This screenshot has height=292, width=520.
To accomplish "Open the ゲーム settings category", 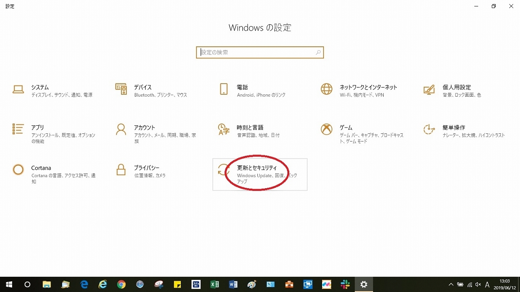I will click(x=363, y=134).
